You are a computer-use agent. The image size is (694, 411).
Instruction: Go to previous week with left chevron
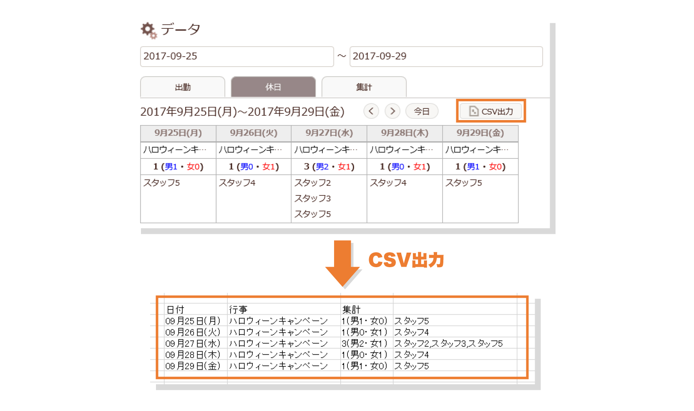click(371, 111)
